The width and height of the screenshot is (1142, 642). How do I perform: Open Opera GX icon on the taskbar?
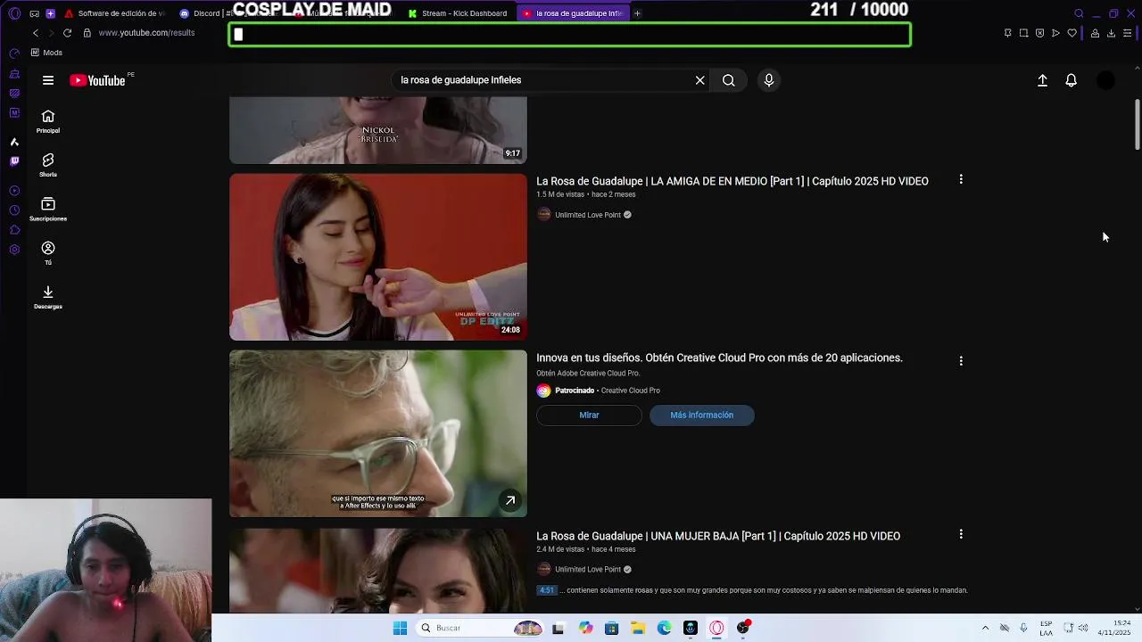716,628
